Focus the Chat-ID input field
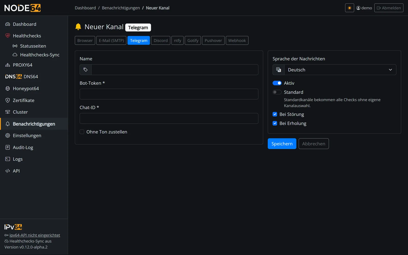The width and height of the screenshot is (408, 255). point(169,118)
